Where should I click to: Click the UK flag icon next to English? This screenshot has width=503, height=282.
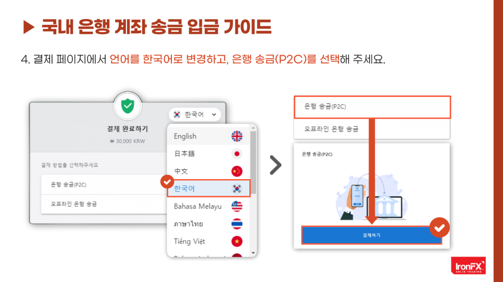coord(237,137)
